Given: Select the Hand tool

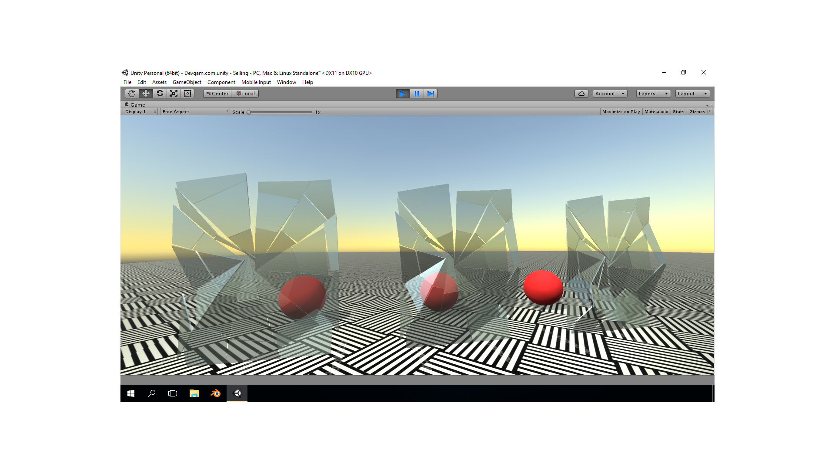Looking at the screenshot, I should click(132, 94).
